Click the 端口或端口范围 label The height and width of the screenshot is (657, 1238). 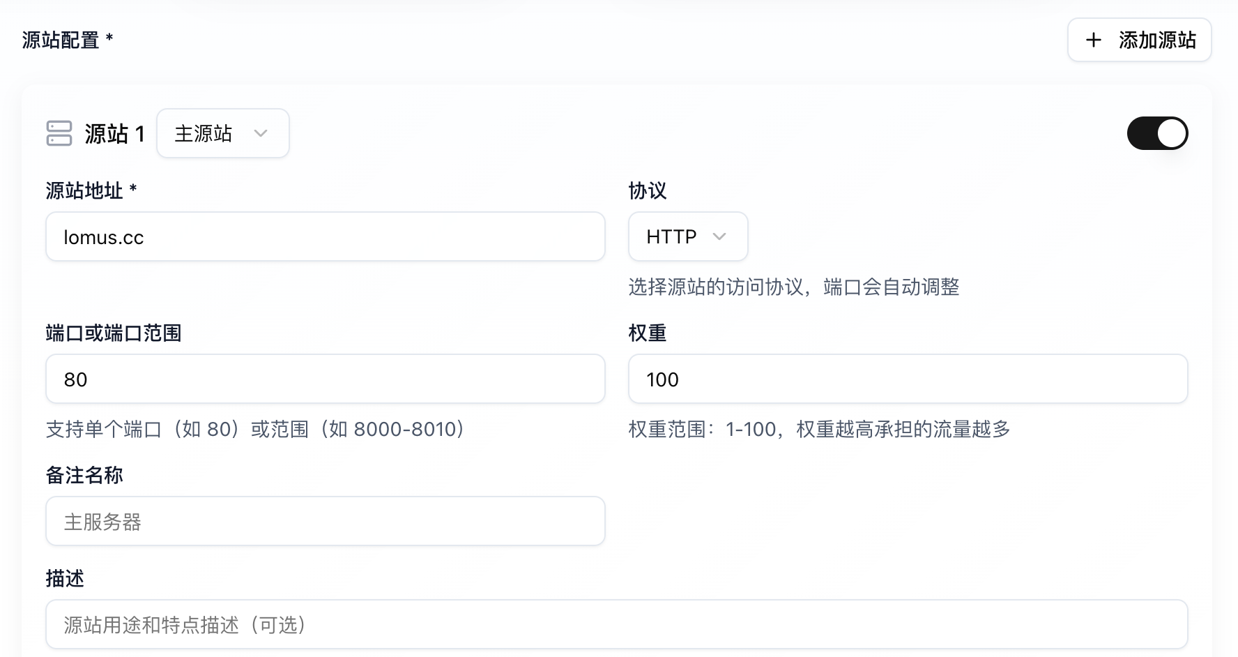114,333
